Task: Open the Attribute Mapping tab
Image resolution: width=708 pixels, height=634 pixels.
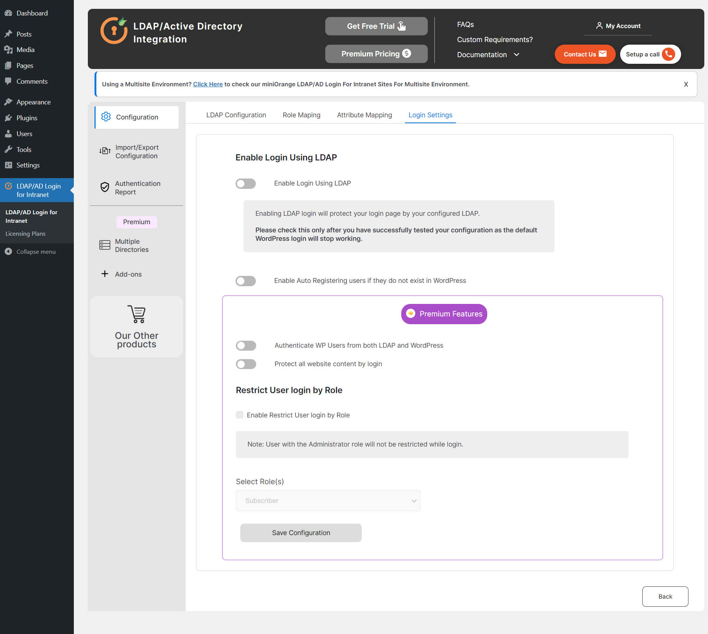Action: click(364, 115)
